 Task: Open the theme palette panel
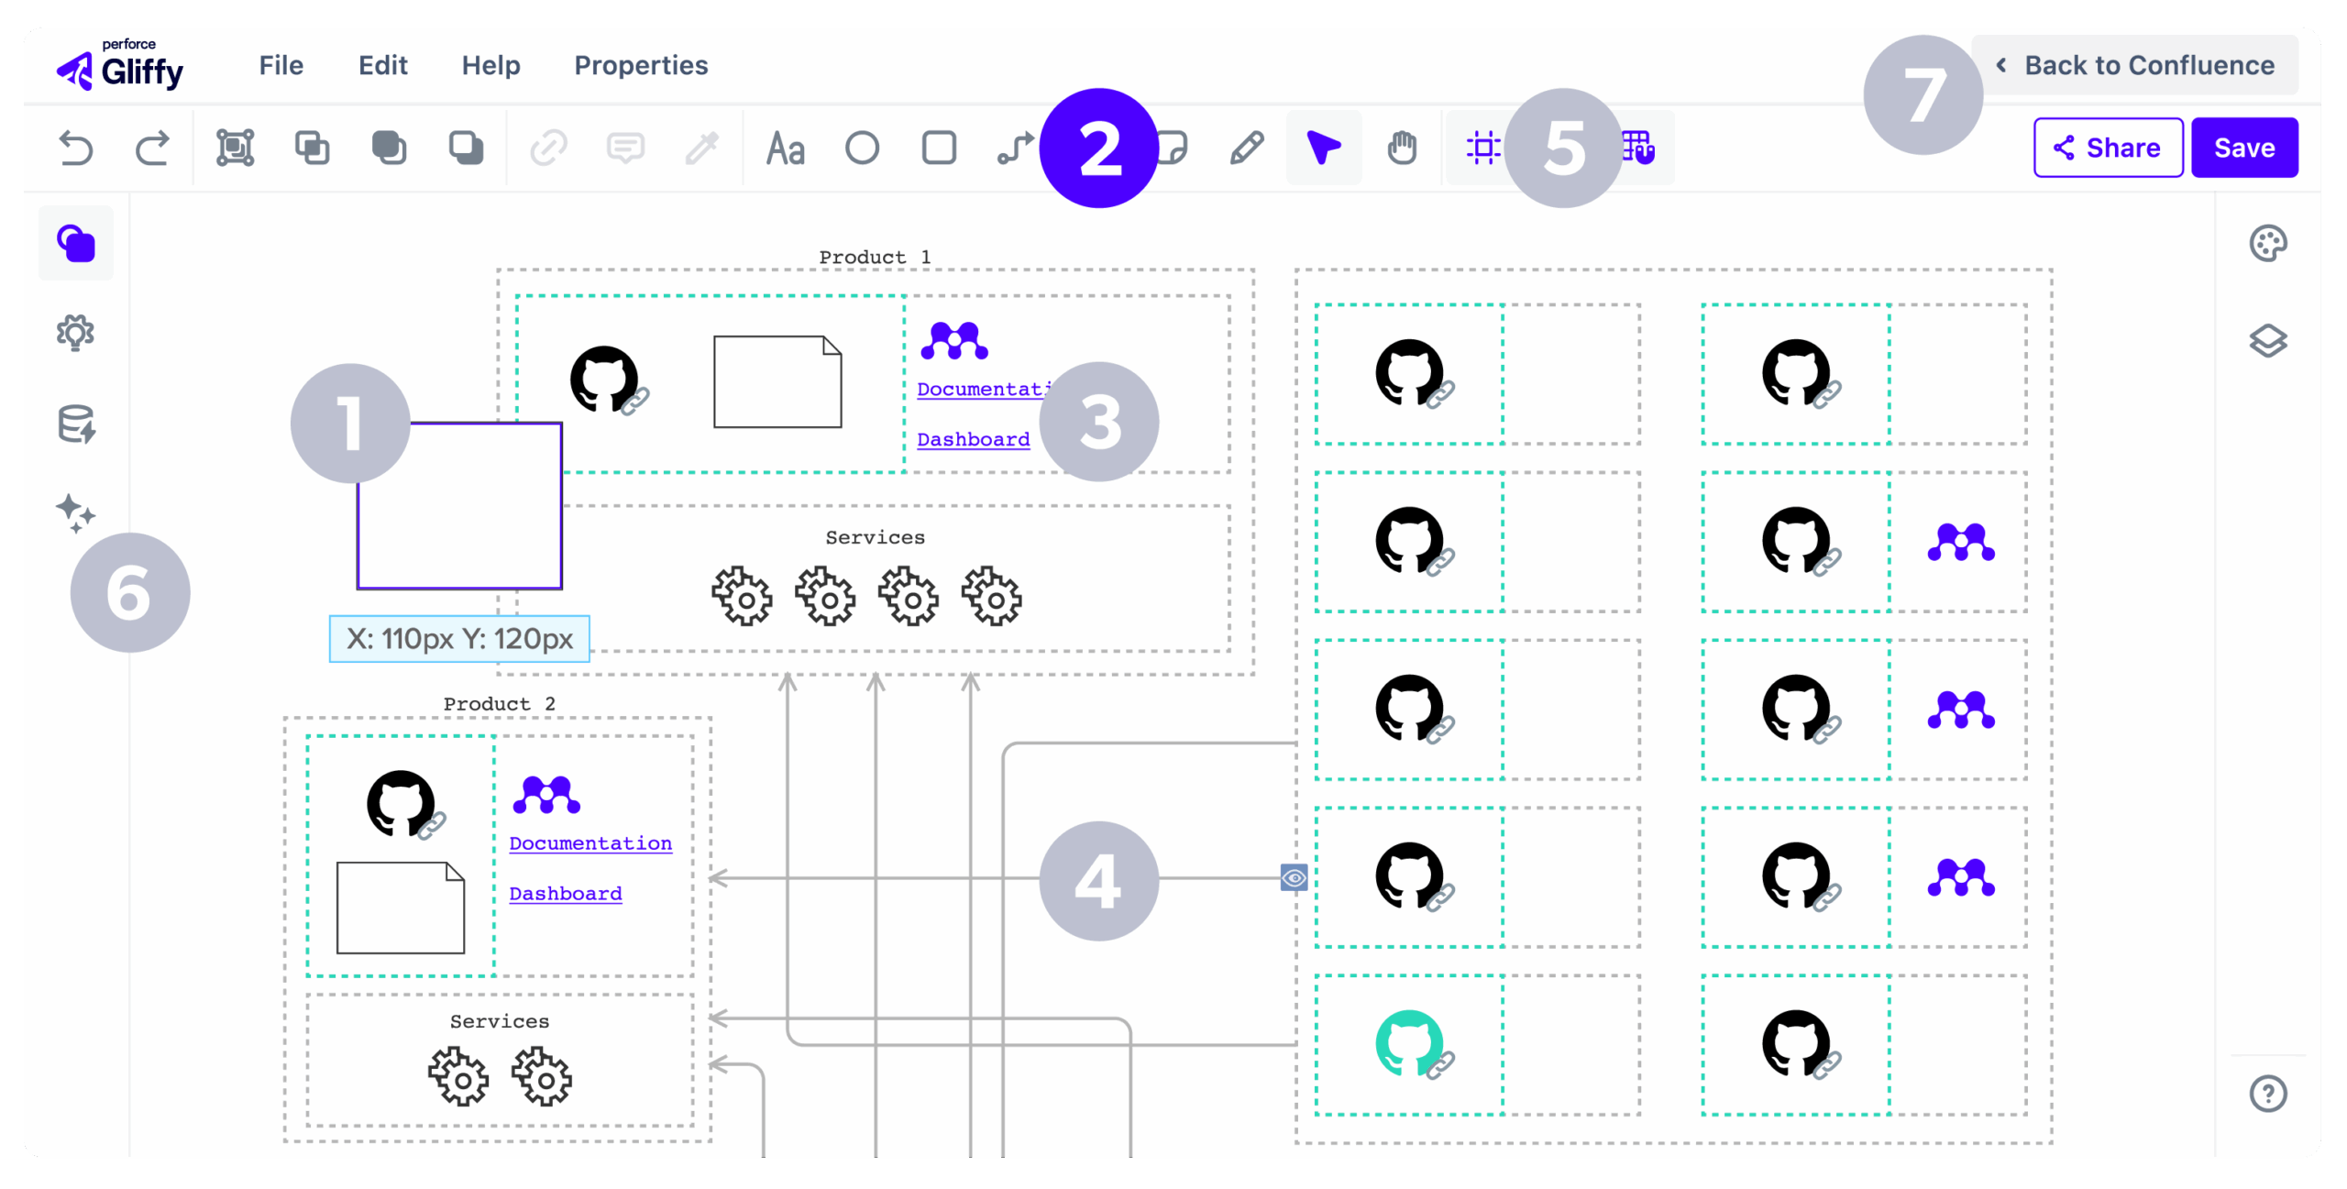2267,244
